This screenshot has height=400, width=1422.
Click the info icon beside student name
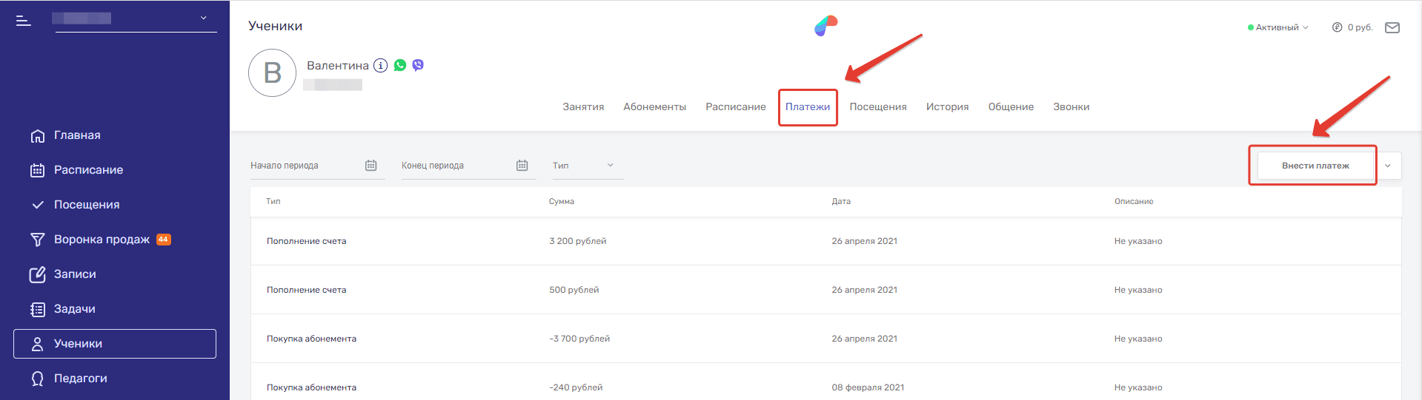pyautogui.click(x=380, y=65)
